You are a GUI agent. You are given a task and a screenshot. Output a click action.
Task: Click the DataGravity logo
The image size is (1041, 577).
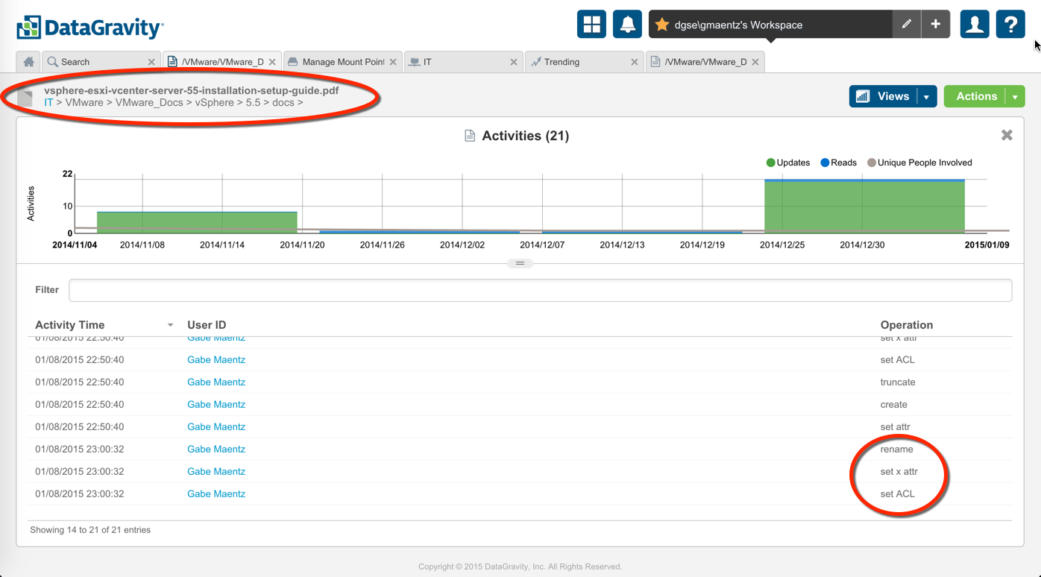coord(89,28)
